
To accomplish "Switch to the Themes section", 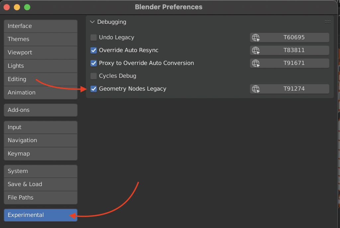I will click(x=41, y=39).
